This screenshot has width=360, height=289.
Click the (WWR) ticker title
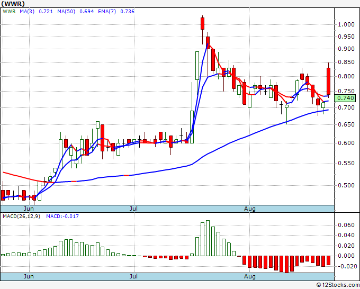point(13,4)
